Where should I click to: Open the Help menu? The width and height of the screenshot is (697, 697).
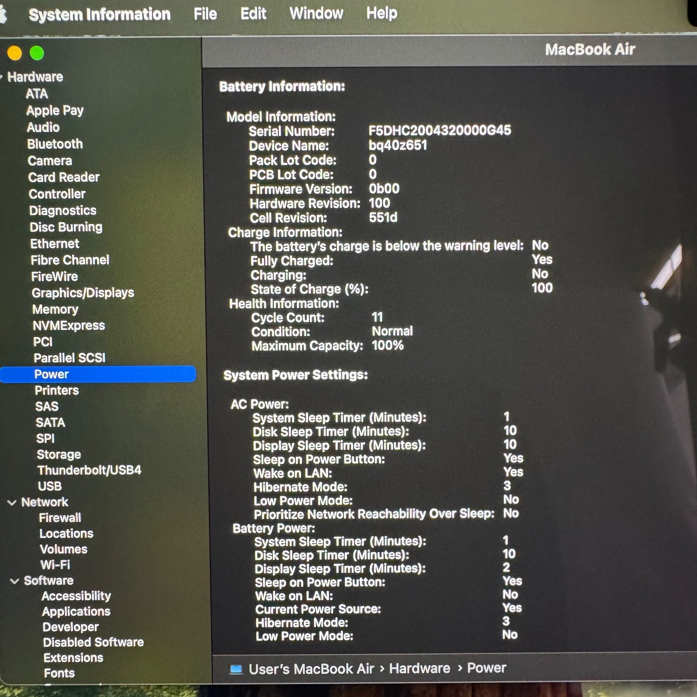click(x=381, y=13)
